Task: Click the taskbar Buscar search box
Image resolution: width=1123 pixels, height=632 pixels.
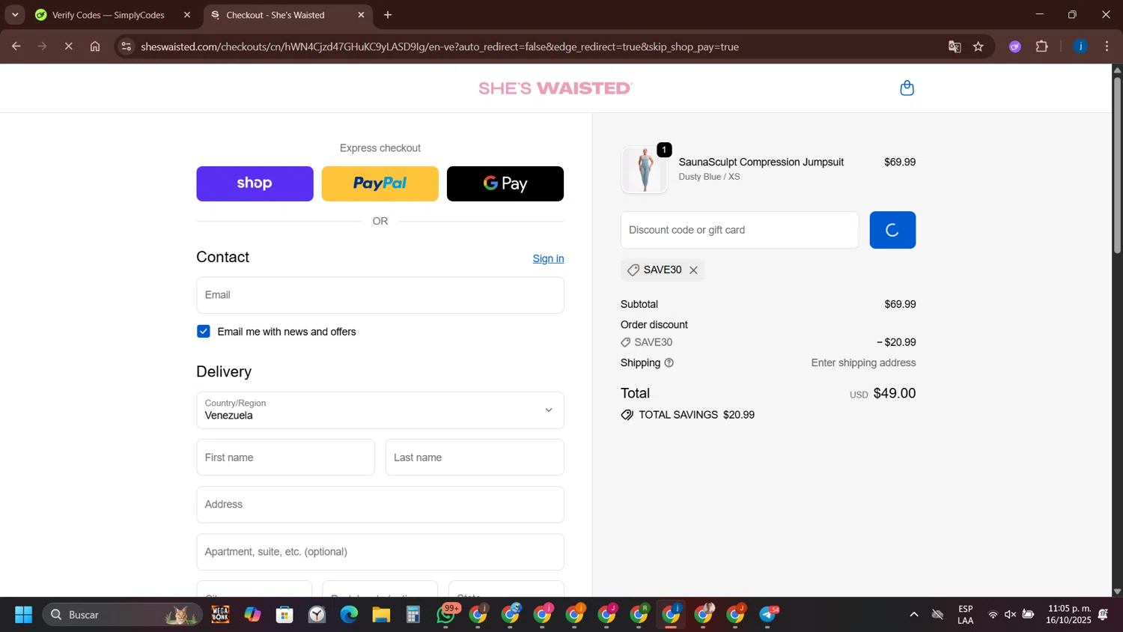Action: [123, 615]
